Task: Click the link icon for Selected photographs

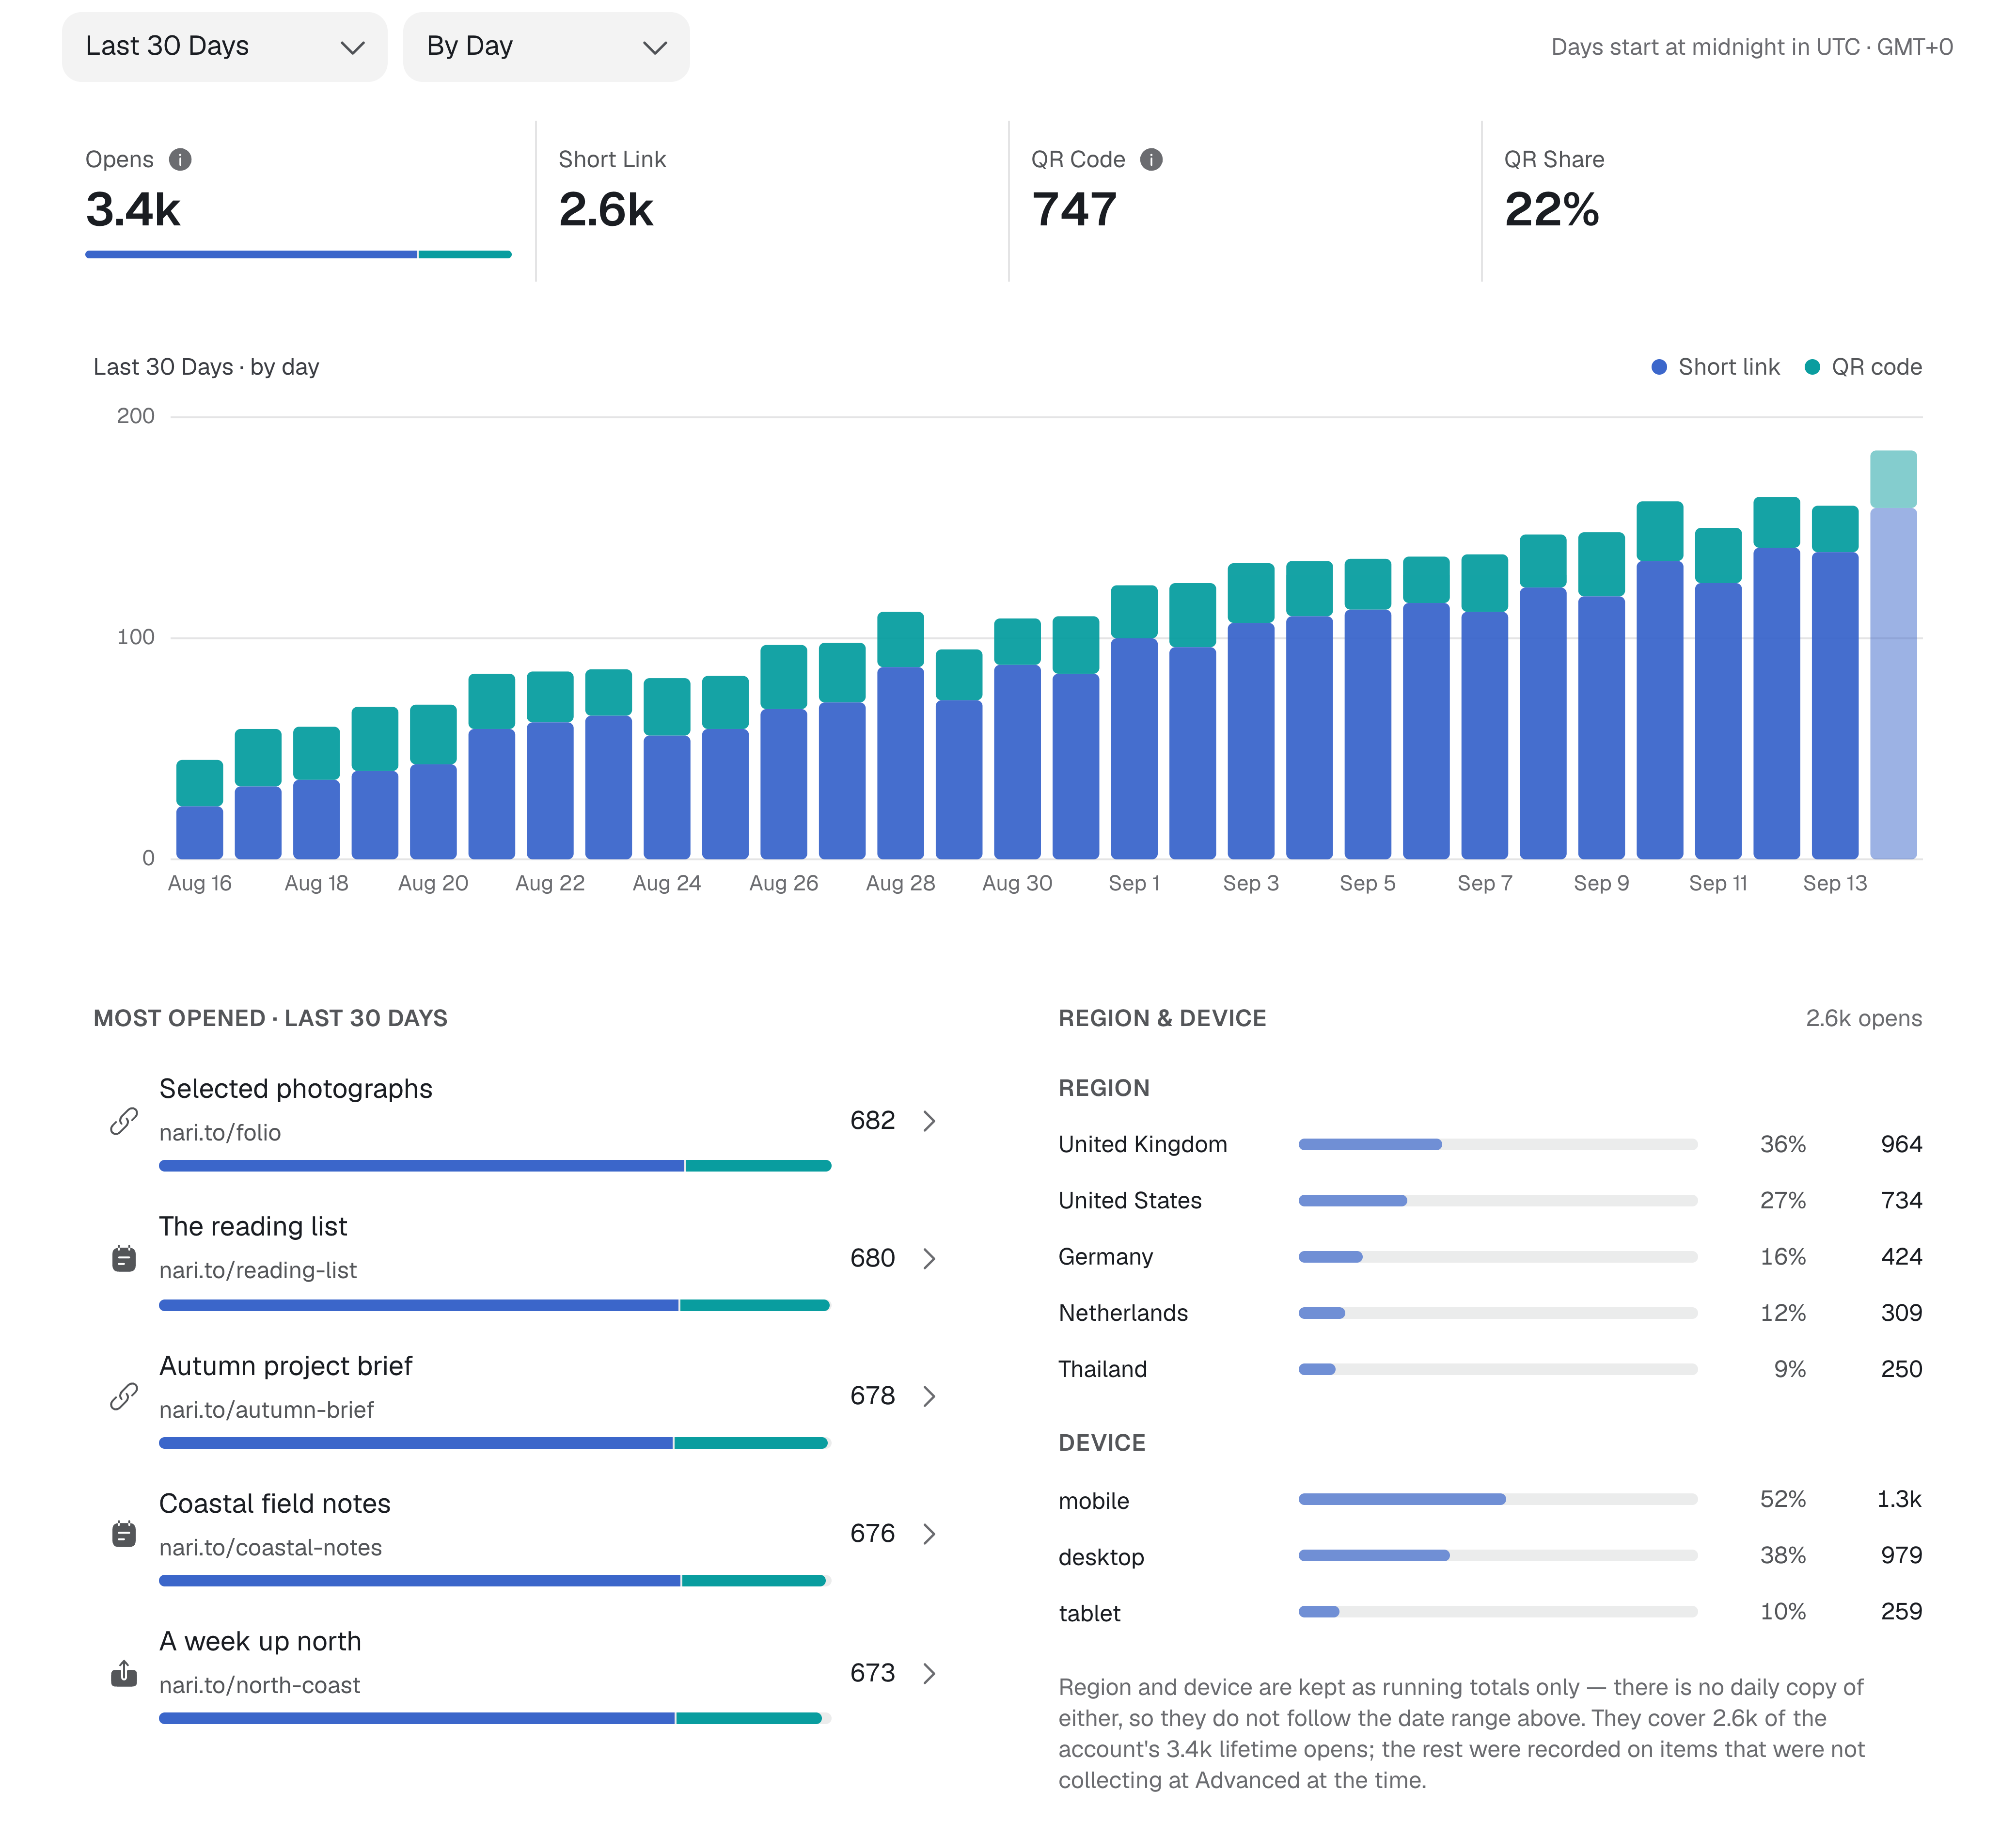Action: [124, 1121]
